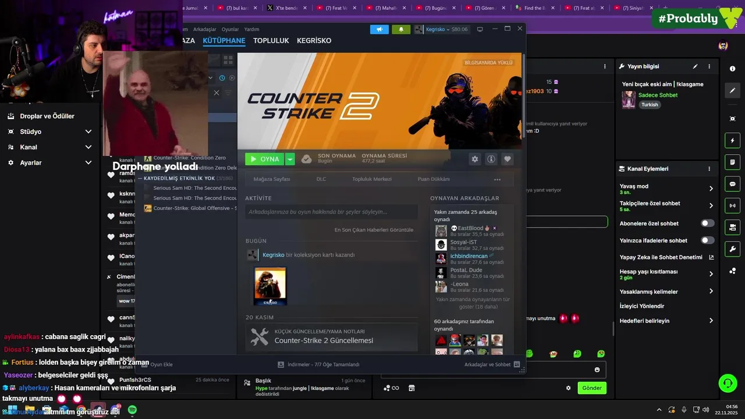This screenshot has height=419, width=745.
Task: Click CS2 cloud sync status icon
Action: (x=306, y=159)
